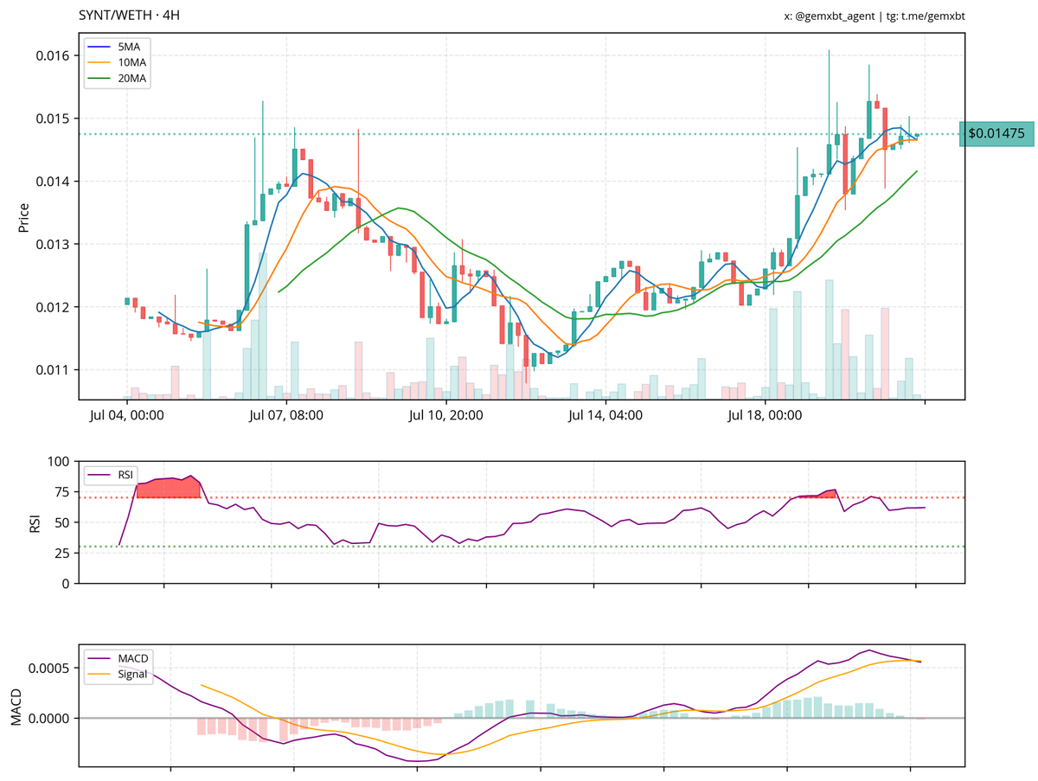This screenshot has width=1038, height=781.
Task: Click the 0.0005 MACD axis tick
Action: click(x=50, y=669)
